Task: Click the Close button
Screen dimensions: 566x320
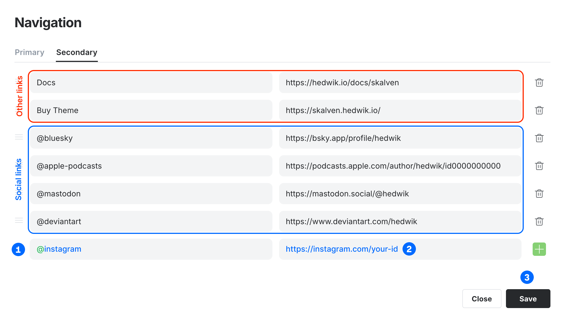Action: (x=481, y=299)
